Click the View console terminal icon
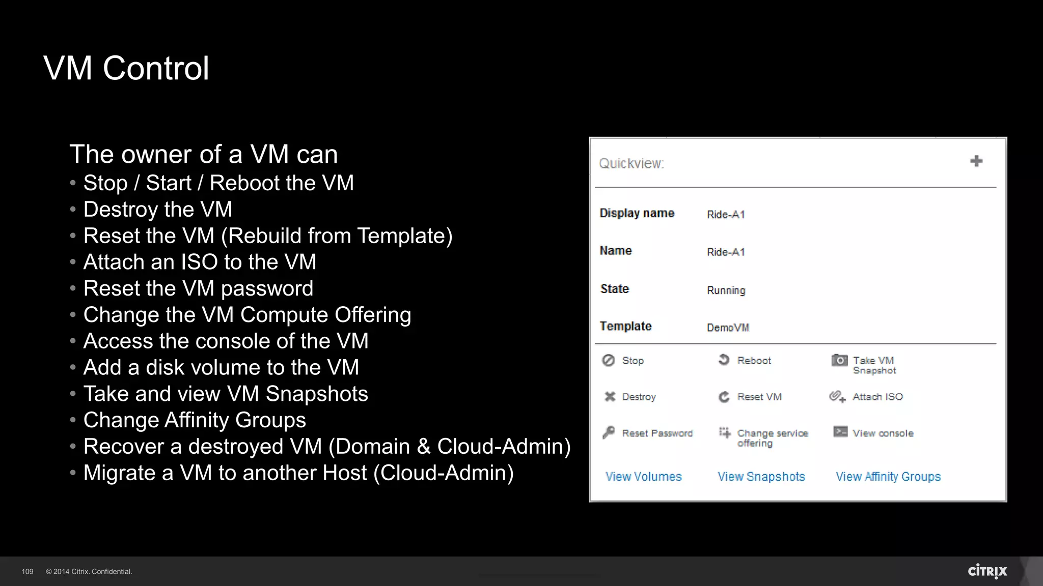The height and width of the screenshot is (586, 1043). [x=840, y=432]
